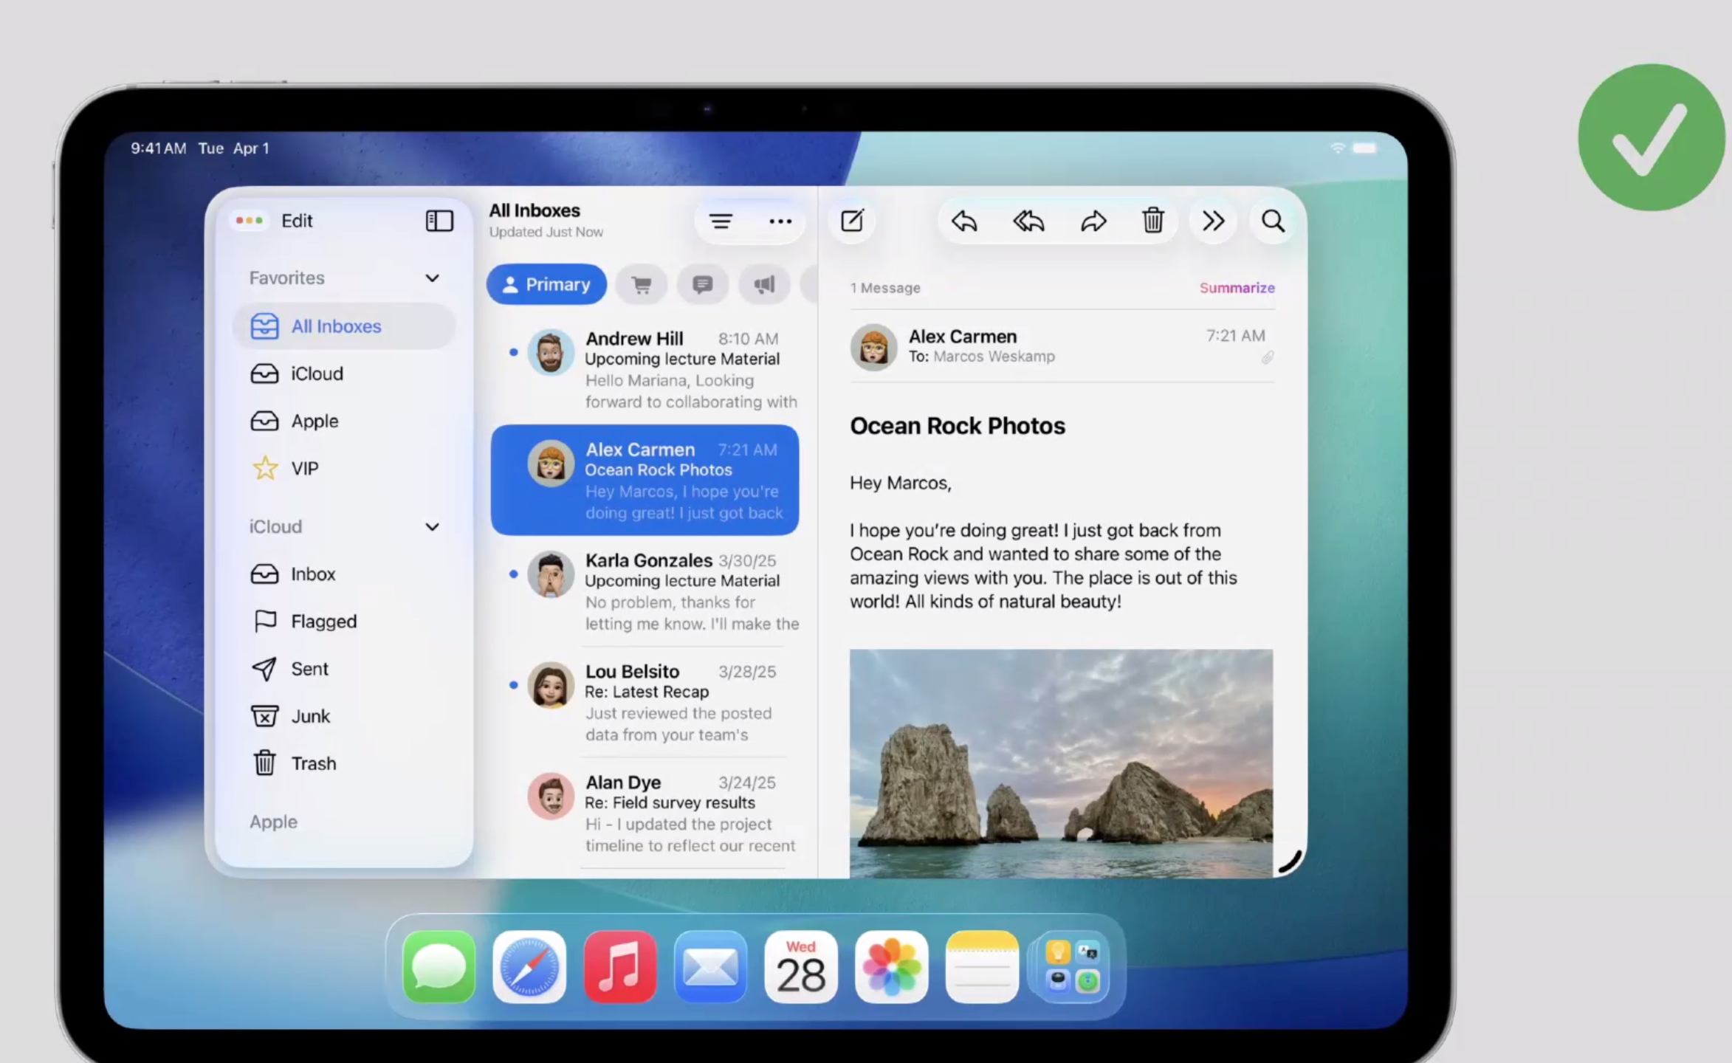Viewport: 1732px width, 1063px height.
Task: Click the reply all icon
Action: [1028, 221]
